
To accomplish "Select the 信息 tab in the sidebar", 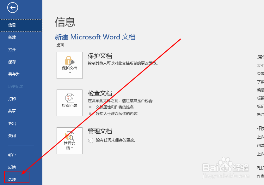I will point(21,25).
